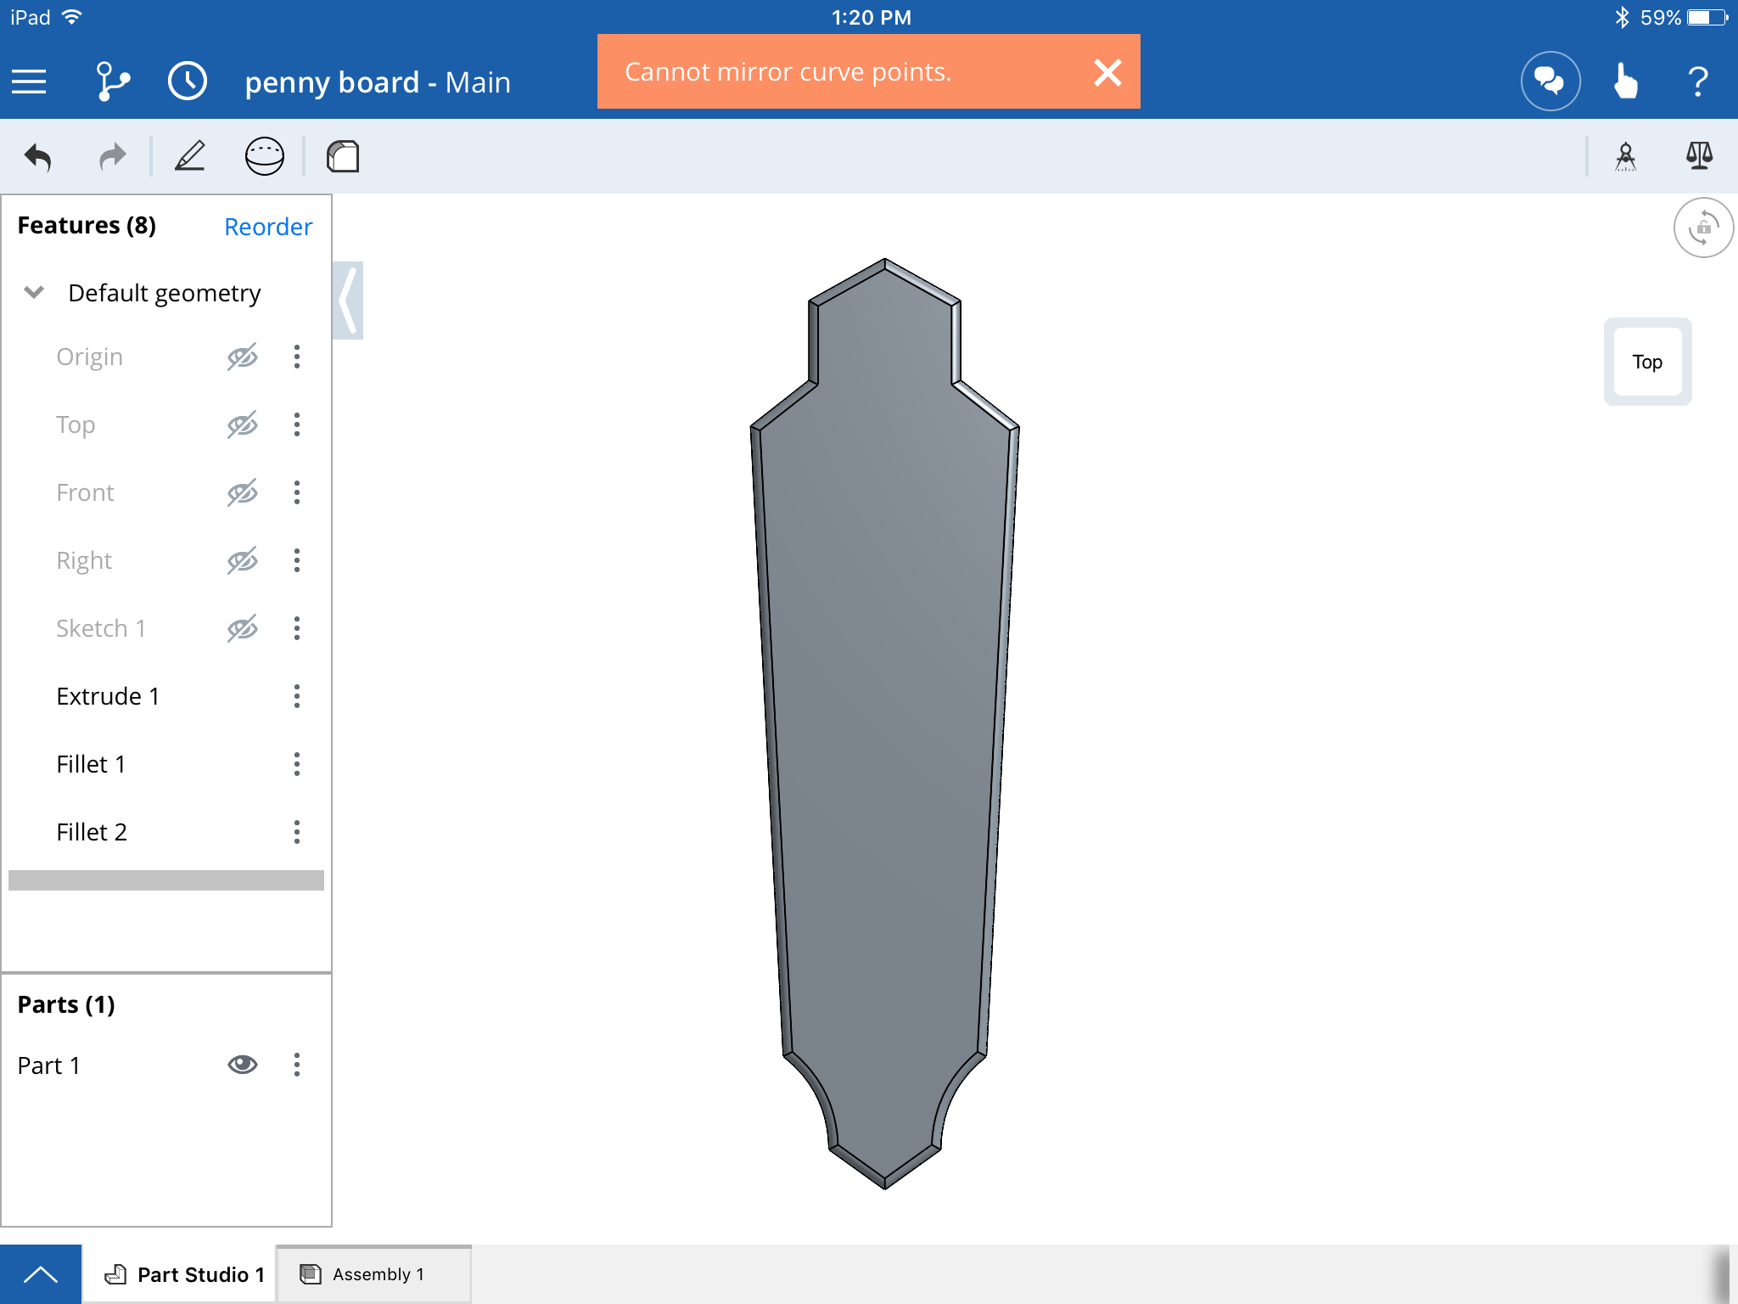Select Extrude 1 in feature list
1738x1304 pixels.
click(108, 696)
